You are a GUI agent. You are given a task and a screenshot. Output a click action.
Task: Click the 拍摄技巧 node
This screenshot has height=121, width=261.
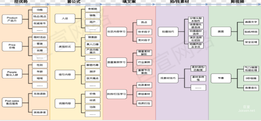point(168,32)
